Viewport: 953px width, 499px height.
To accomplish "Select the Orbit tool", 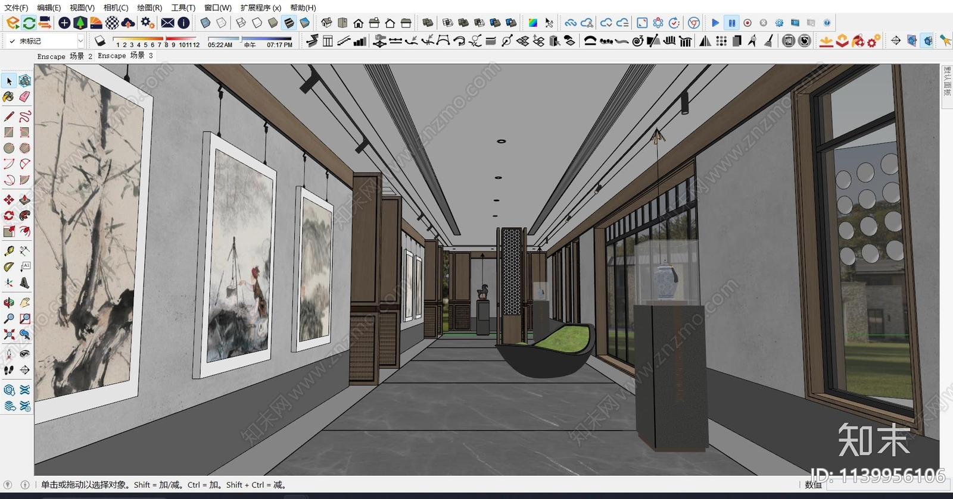I will [9, 303].
